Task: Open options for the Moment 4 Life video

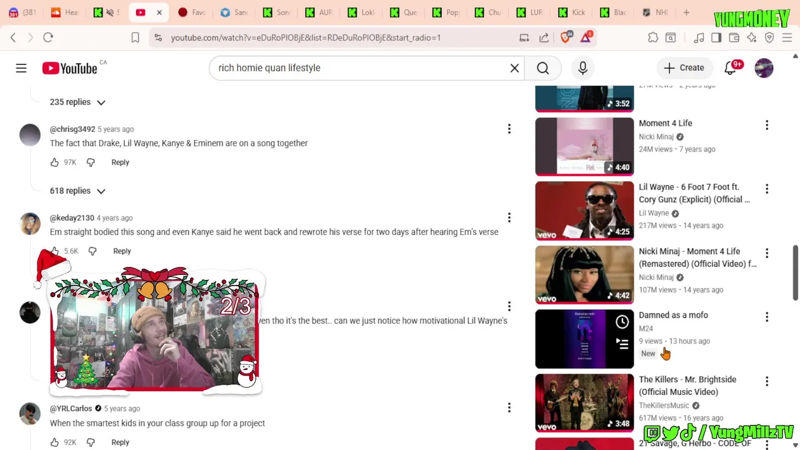Action: coord(767,125)
